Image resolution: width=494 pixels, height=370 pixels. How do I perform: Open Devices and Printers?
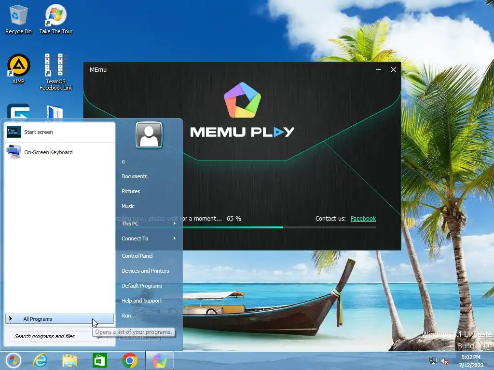(x=145, y=271)
